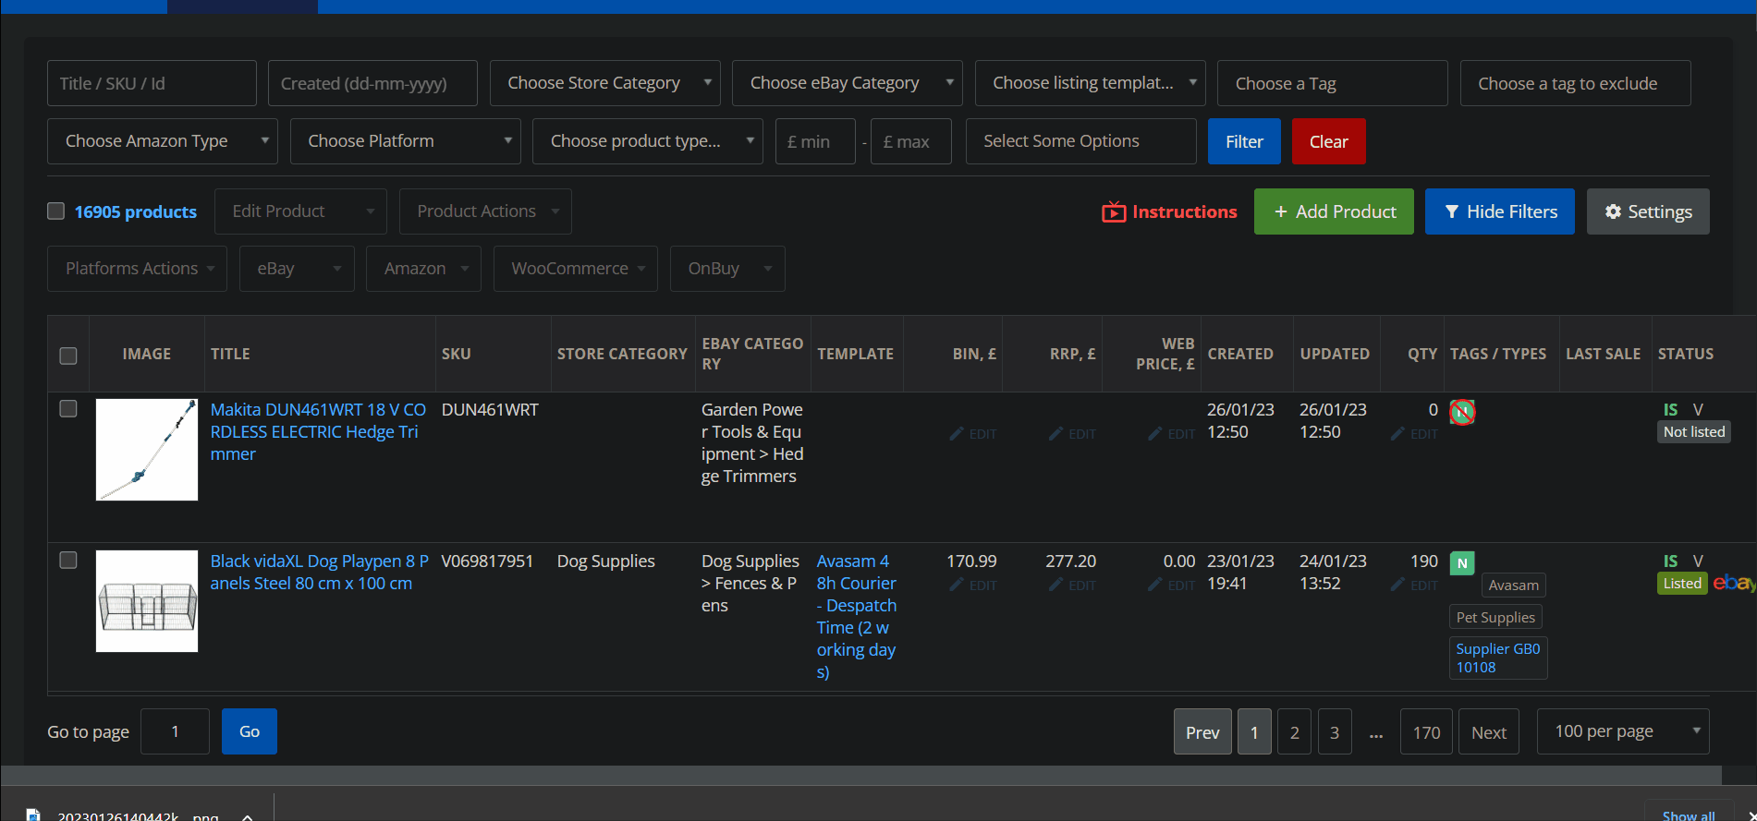Open Choose Store Category dropdown

[605, 83]
